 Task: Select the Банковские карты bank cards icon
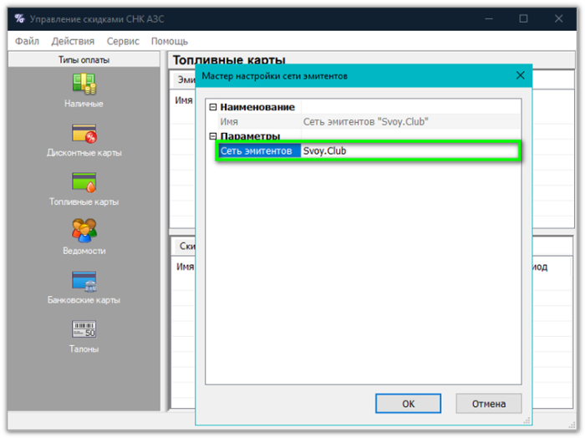[84, 281]
